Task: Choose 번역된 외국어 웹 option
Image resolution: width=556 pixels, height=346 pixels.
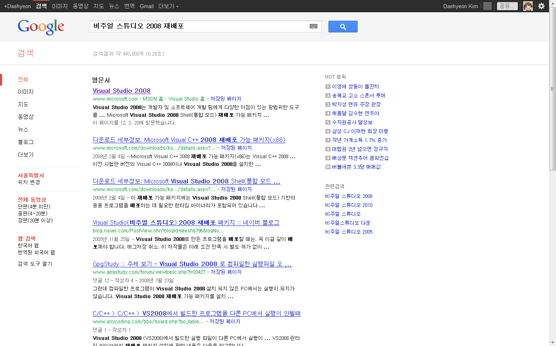Action: [36, 252]
